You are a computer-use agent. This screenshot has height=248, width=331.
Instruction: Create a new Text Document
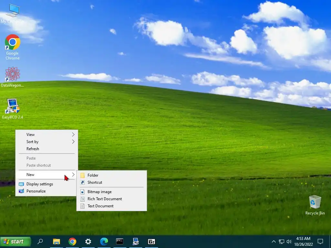(112, 206)
